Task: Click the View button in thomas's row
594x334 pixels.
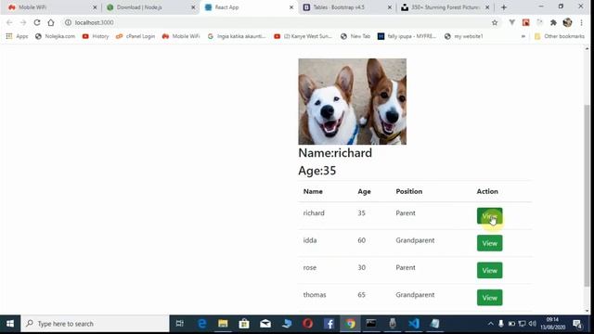Action: click(489, 298)
